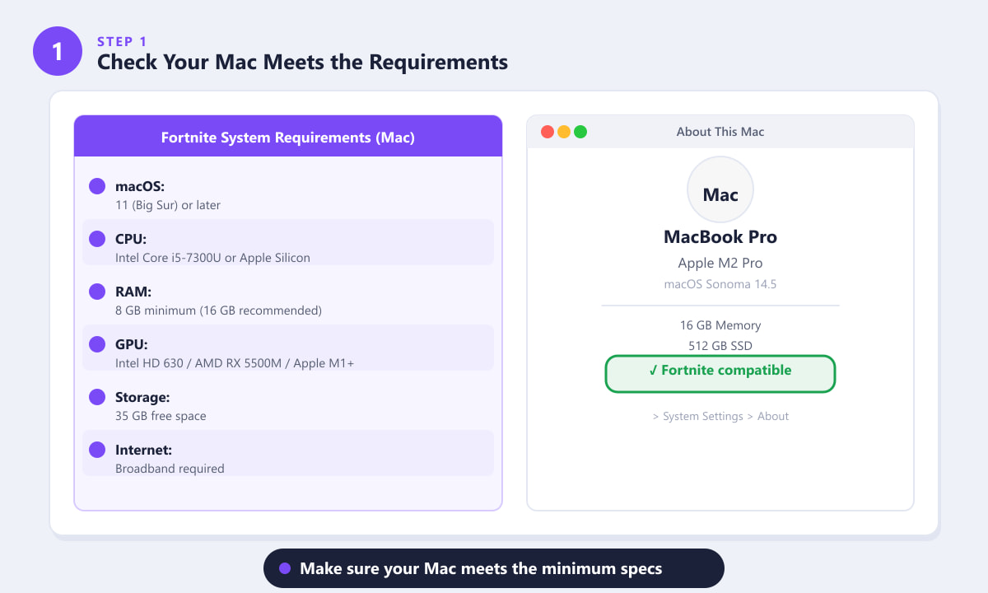The height and width of the screenshot is (593, 988).
Task: Select the MacBook Pro model name
Action: point(720,237)
